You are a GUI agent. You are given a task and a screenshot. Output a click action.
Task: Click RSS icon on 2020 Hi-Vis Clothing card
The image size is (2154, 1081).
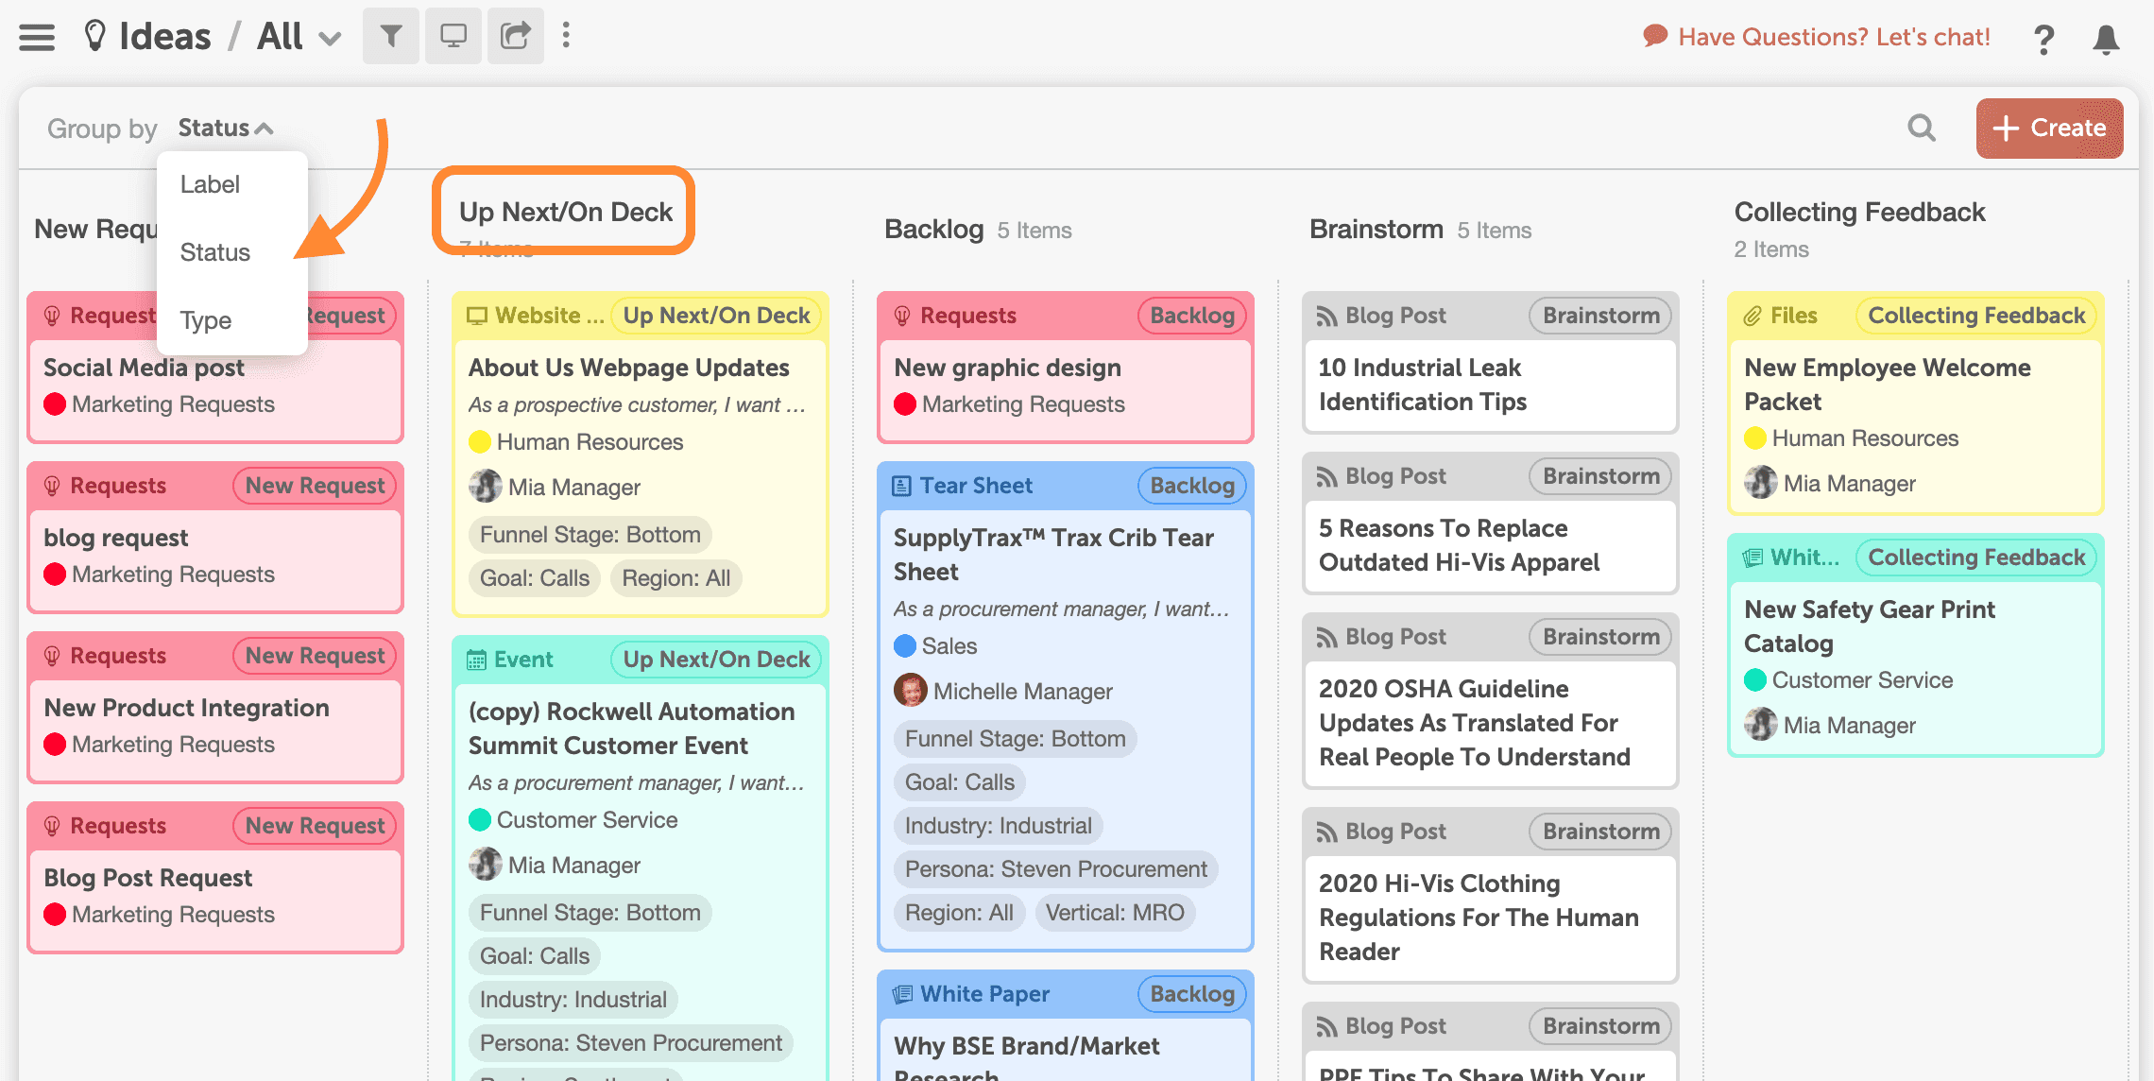click(1327, 832)
